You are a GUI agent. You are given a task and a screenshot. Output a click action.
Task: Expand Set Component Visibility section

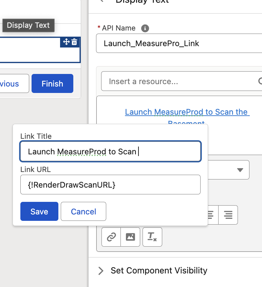[101, 270]
